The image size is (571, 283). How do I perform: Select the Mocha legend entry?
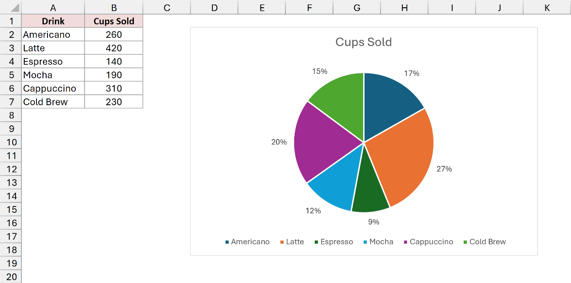pyautogui.click(x=378, y=242)
